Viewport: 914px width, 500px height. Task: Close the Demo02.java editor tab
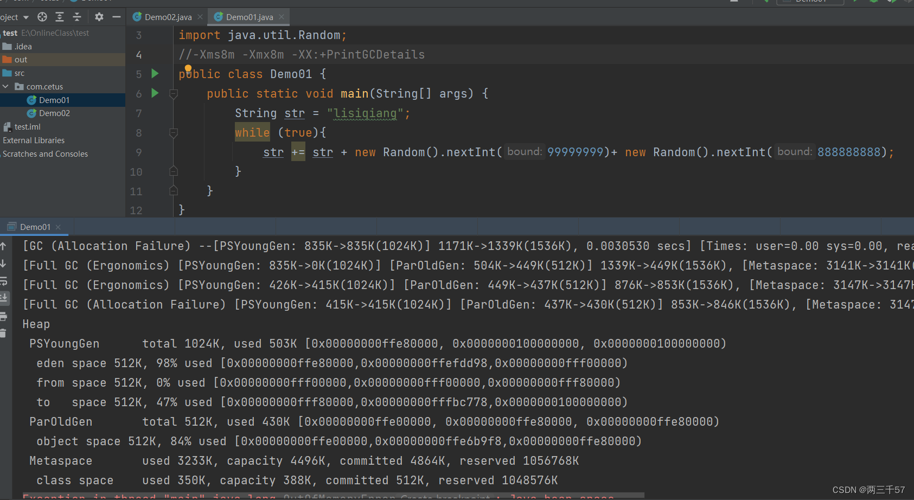[x=200, y=17]
